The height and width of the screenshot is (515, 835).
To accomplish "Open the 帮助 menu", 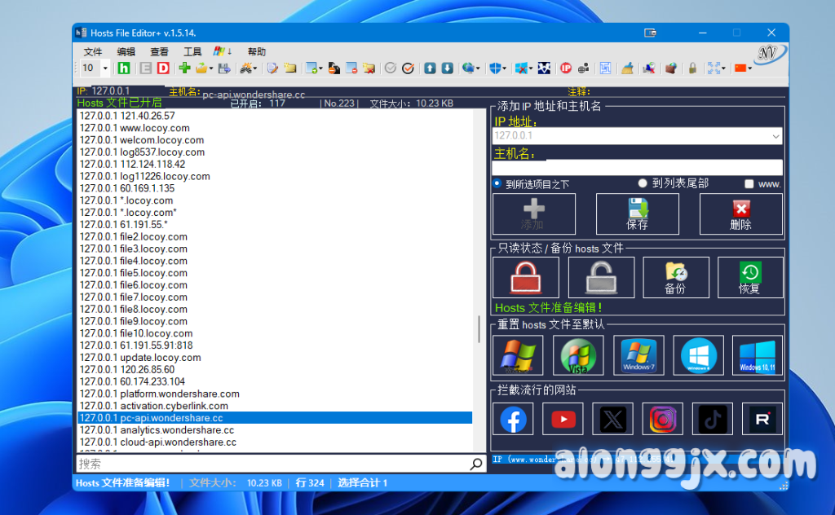I will click(x=256, y=51).
